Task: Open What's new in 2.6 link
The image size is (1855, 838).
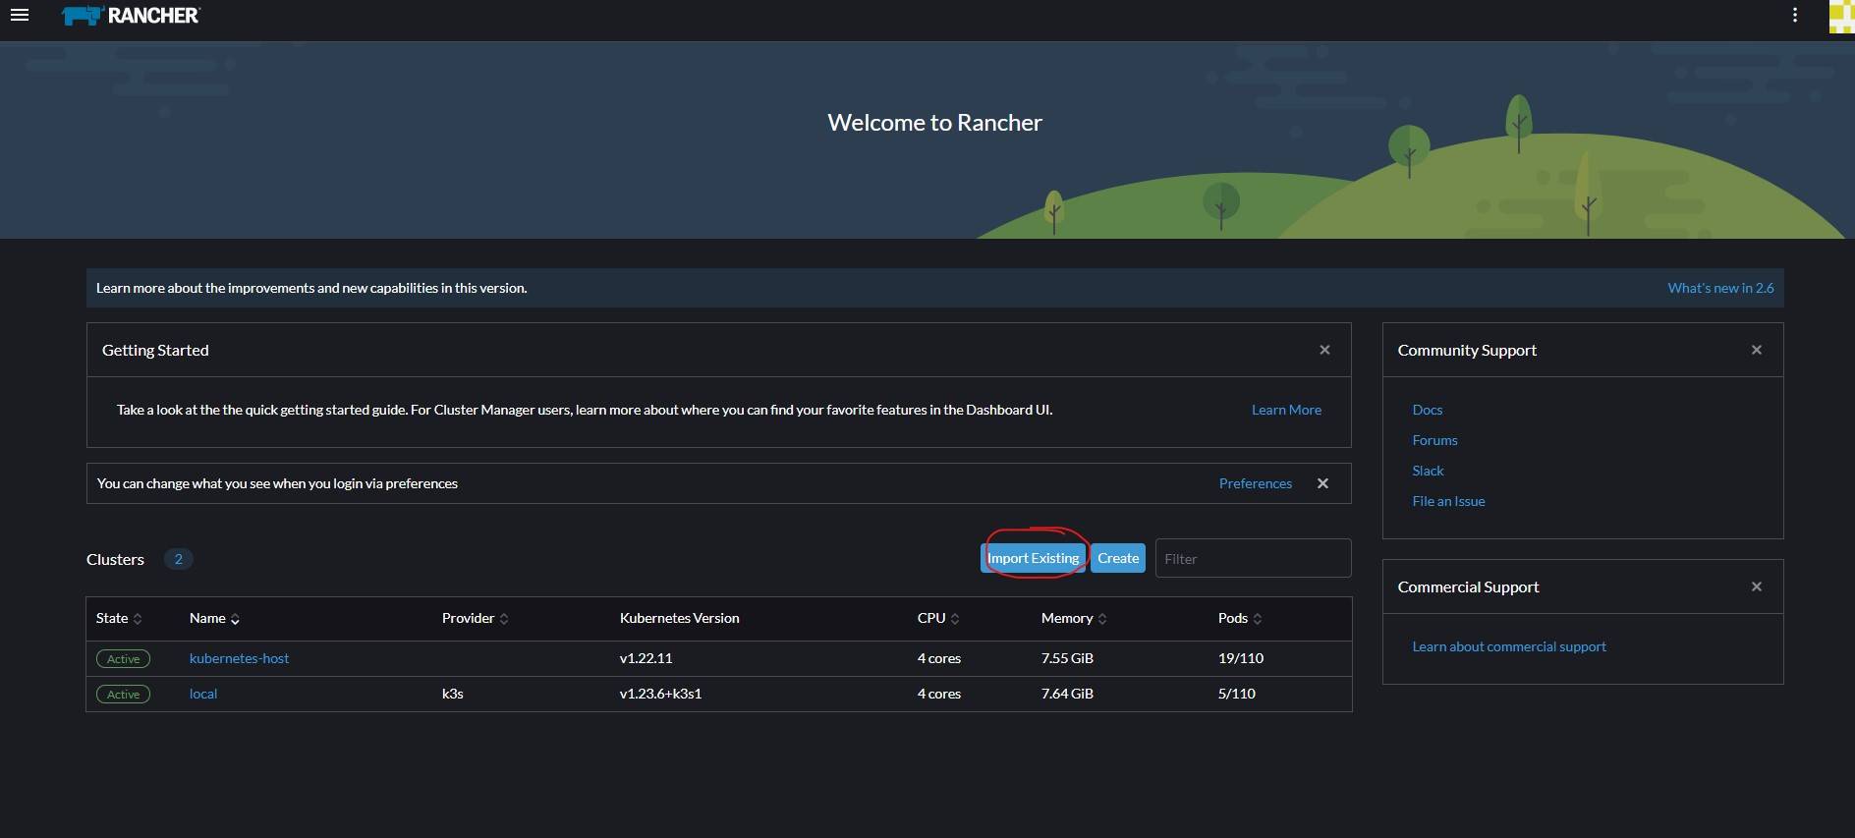Action: click(1720, 288)
